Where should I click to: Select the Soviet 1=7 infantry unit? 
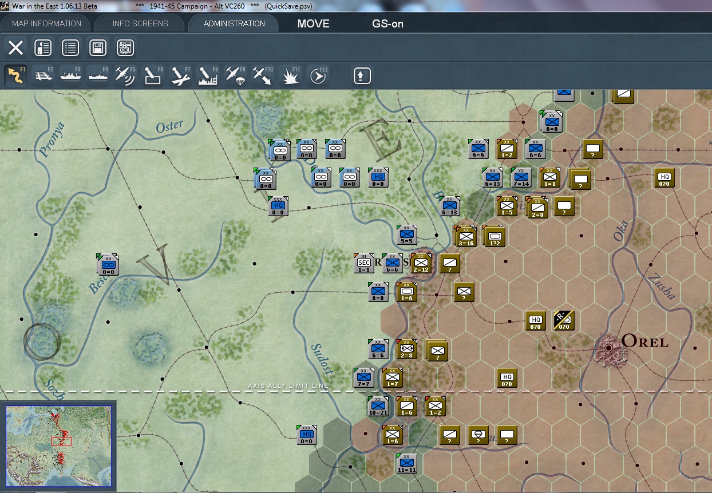pyautogui.click(x=393, y=377)
